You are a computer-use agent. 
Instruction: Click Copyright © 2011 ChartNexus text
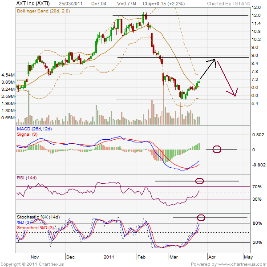coord(32,264)
